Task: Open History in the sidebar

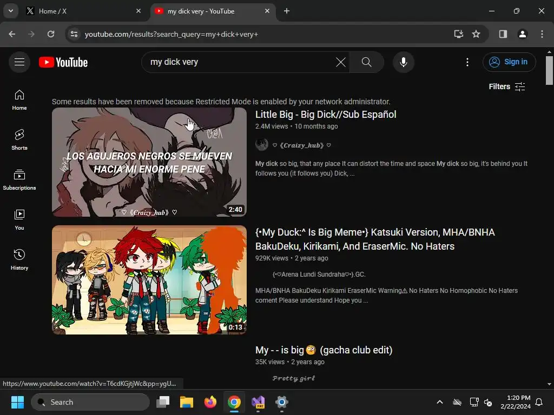Action: (x=19, y=260)
